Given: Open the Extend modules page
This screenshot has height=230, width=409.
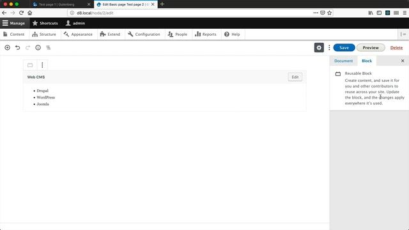Looking at the screenshot, I should pyautogui.click(x=110, y=34).
